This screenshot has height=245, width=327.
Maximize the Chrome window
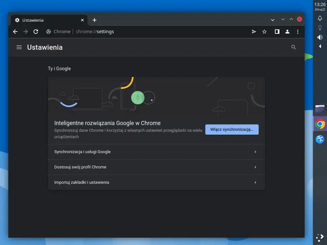pos(291,19)
